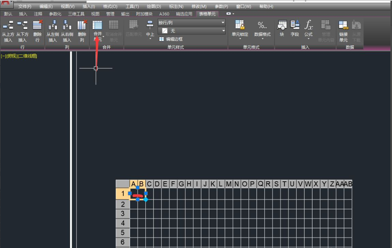Switch to the 默认 ribbon tab
This screenshot has width=392, height=248.
click(8, 14)
